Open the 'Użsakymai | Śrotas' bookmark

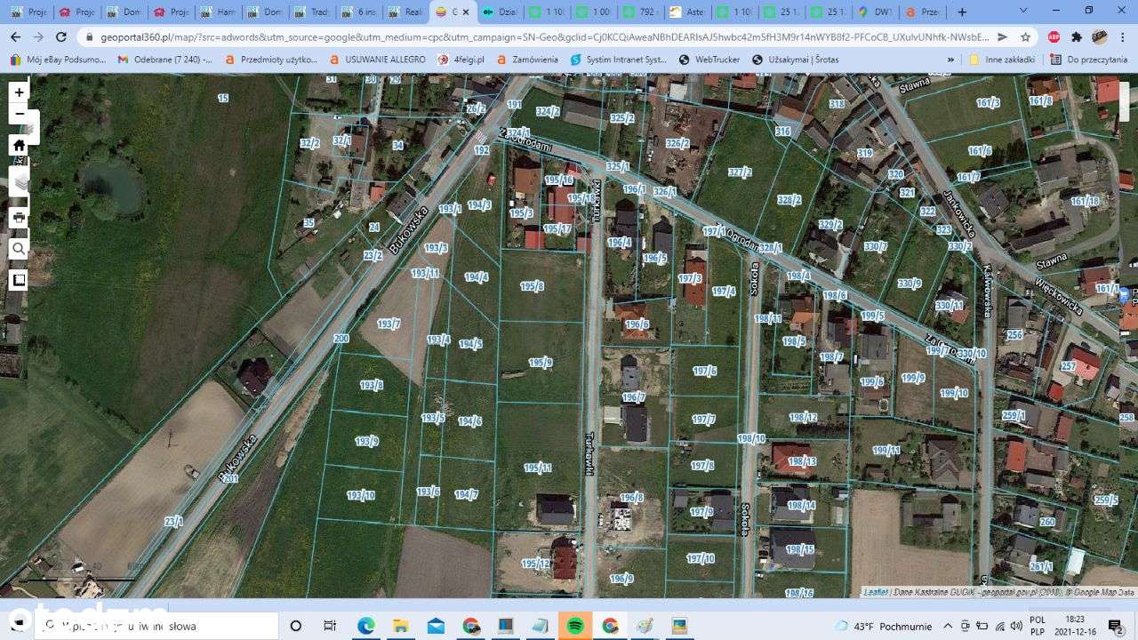(x=795, y=60)
